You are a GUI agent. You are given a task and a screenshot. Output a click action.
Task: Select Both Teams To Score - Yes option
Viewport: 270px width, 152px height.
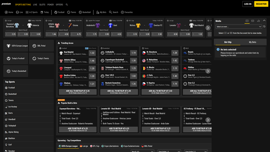coord(101,124)
